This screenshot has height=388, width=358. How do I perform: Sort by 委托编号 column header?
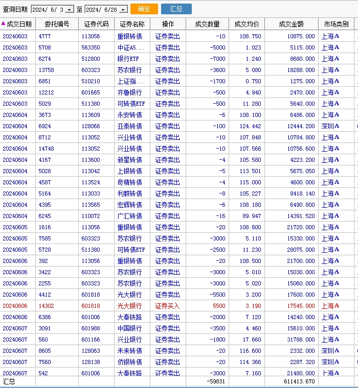pyautogui.click(x=57, y=24)
